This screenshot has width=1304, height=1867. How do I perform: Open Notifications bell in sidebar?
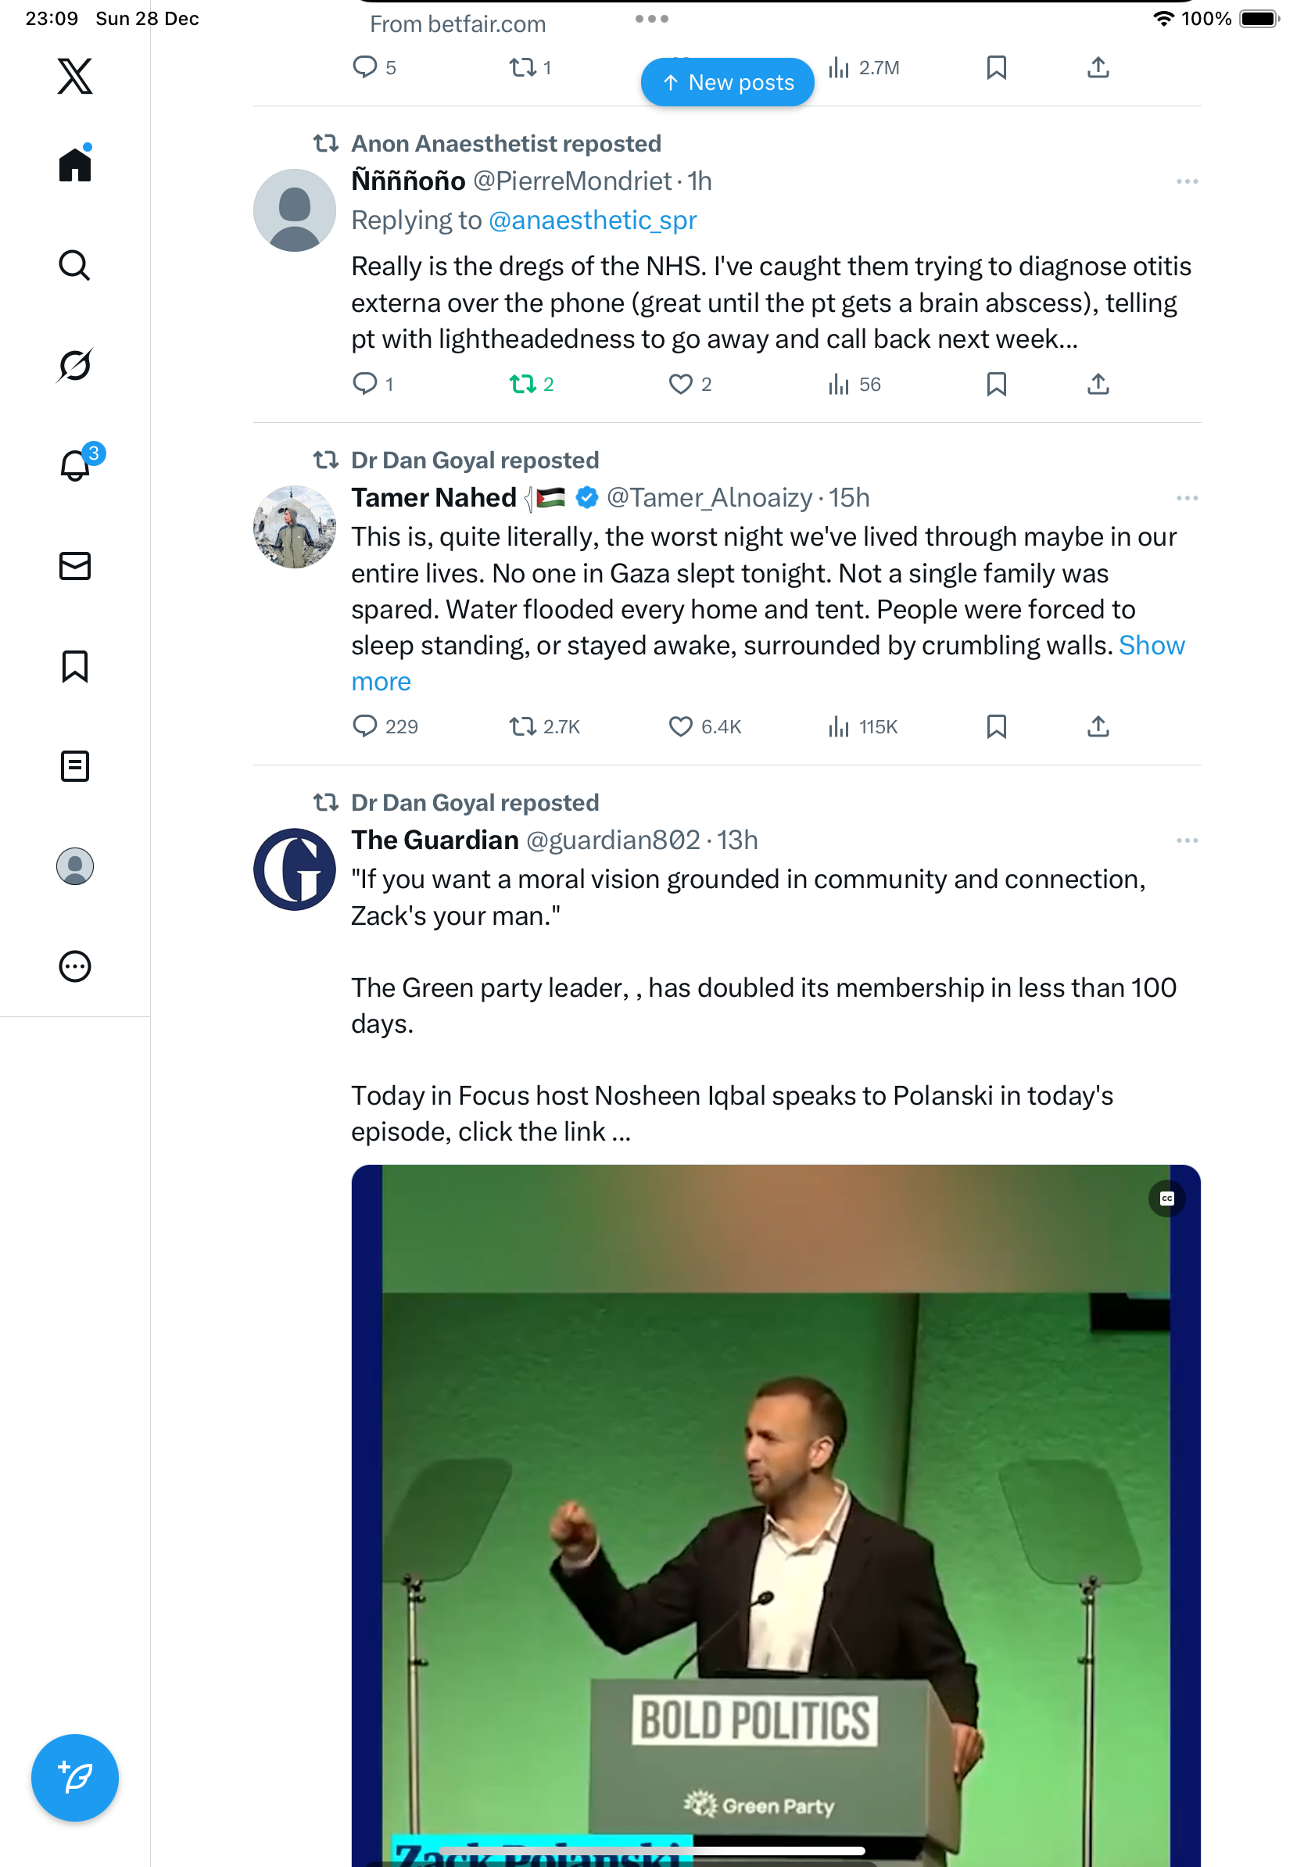(75, 466)
